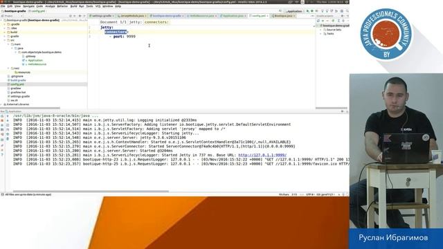Open the Refactor menu

pos(62,6)
